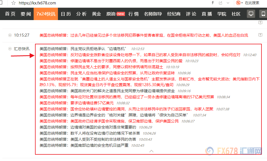Open the 行情 navigation item
The width and height of the screenshot is (267, 161).
133,14
